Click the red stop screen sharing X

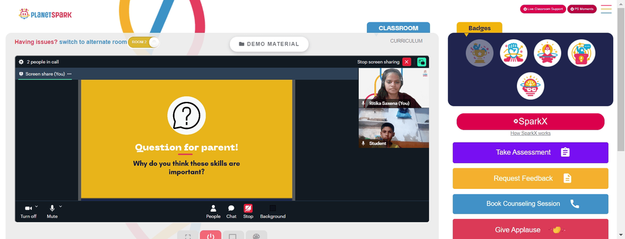(x=407, y=62)
